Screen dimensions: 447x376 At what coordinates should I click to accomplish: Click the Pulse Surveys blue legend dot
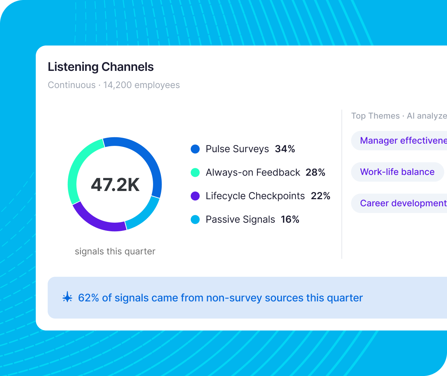195,149
